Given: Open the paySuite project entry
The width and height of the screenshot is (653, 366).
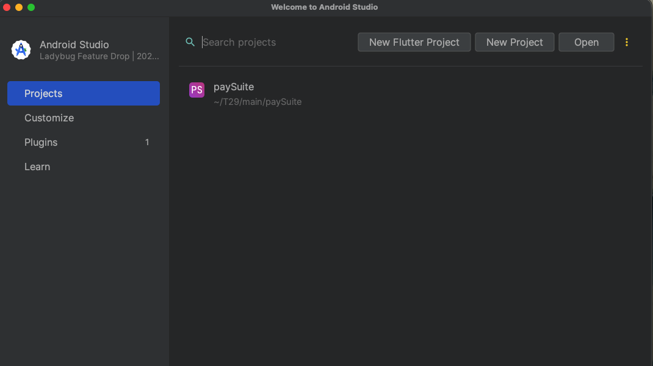Looking at the screenshot, I should [234, 87].
